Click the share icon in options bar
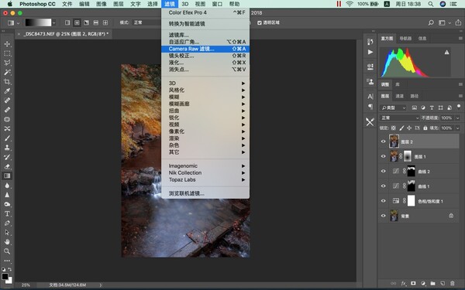The image size is (465, 290). pos(458,22)
